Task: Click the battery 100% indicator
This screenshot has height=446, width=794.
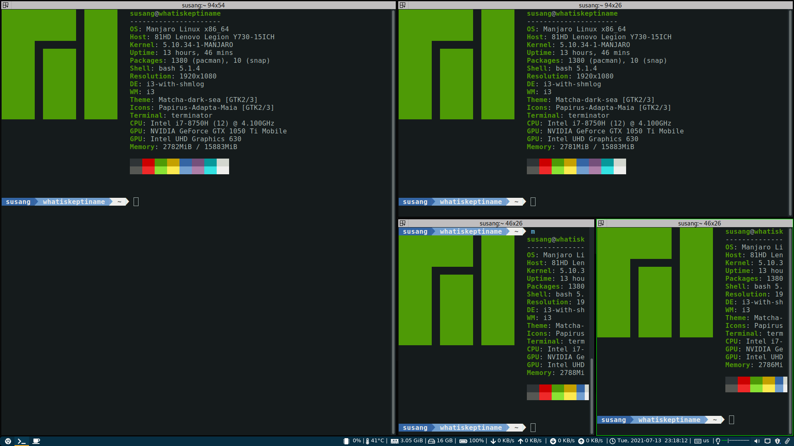Action: pyautogui.click(x=472, y=441)
